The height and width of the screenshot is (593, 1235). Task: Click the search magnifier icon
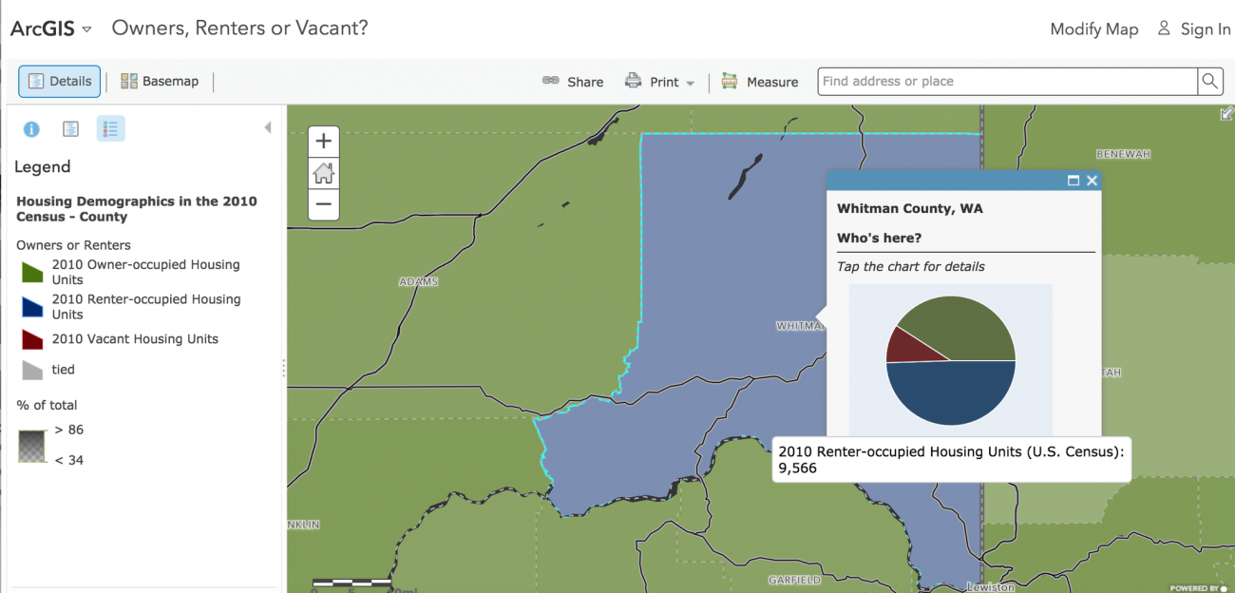coord(1210,82)
